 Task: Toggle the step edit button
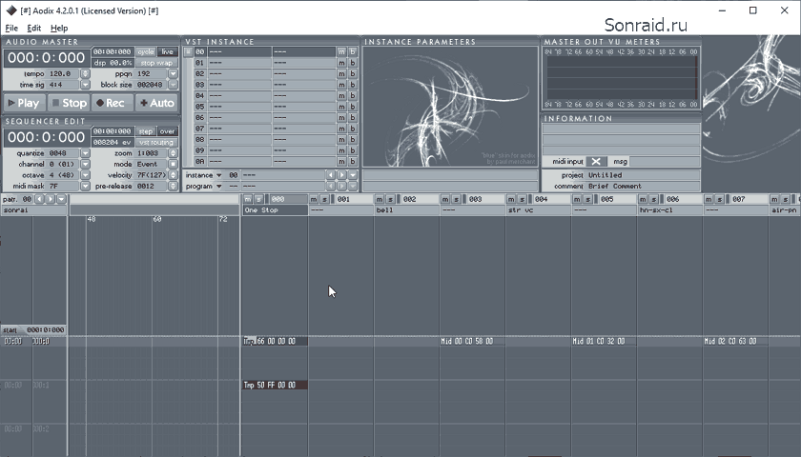point(146,131)
